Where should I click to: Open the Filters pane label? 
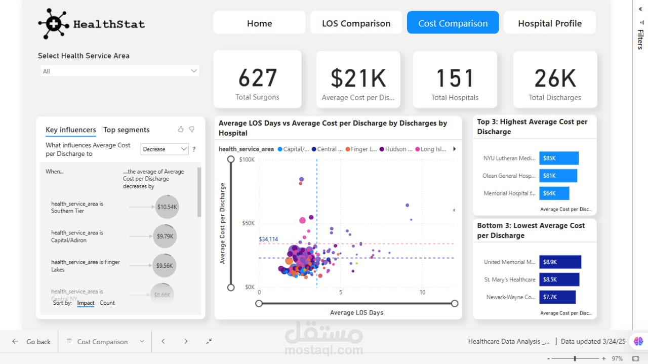click(640, 39)
